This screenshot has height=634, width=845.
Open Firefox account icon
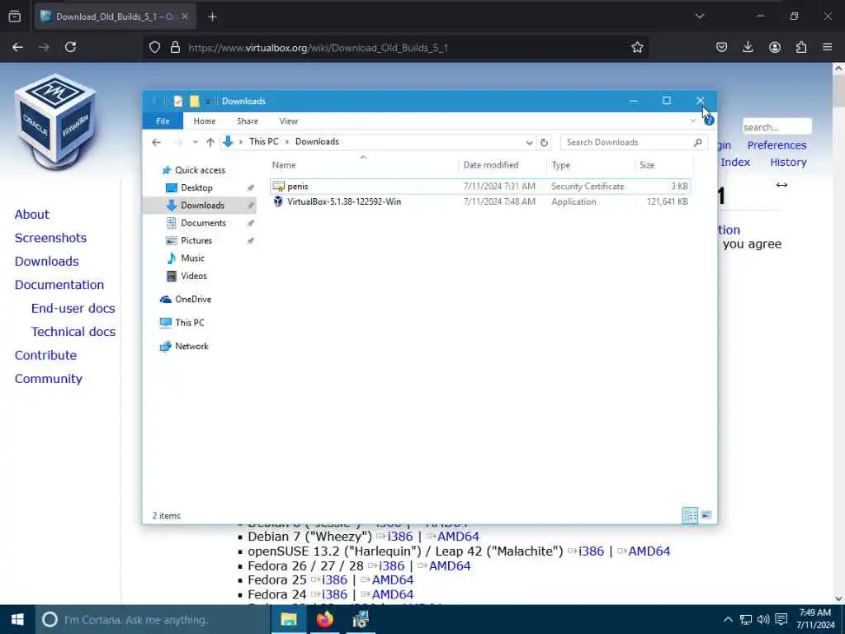[774, 47]
